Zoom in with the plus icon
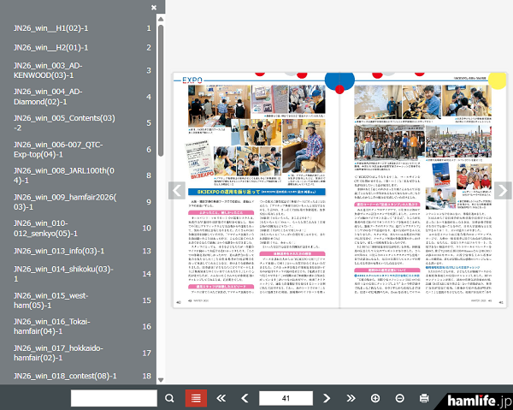513x410 pixels. (375, 398)
